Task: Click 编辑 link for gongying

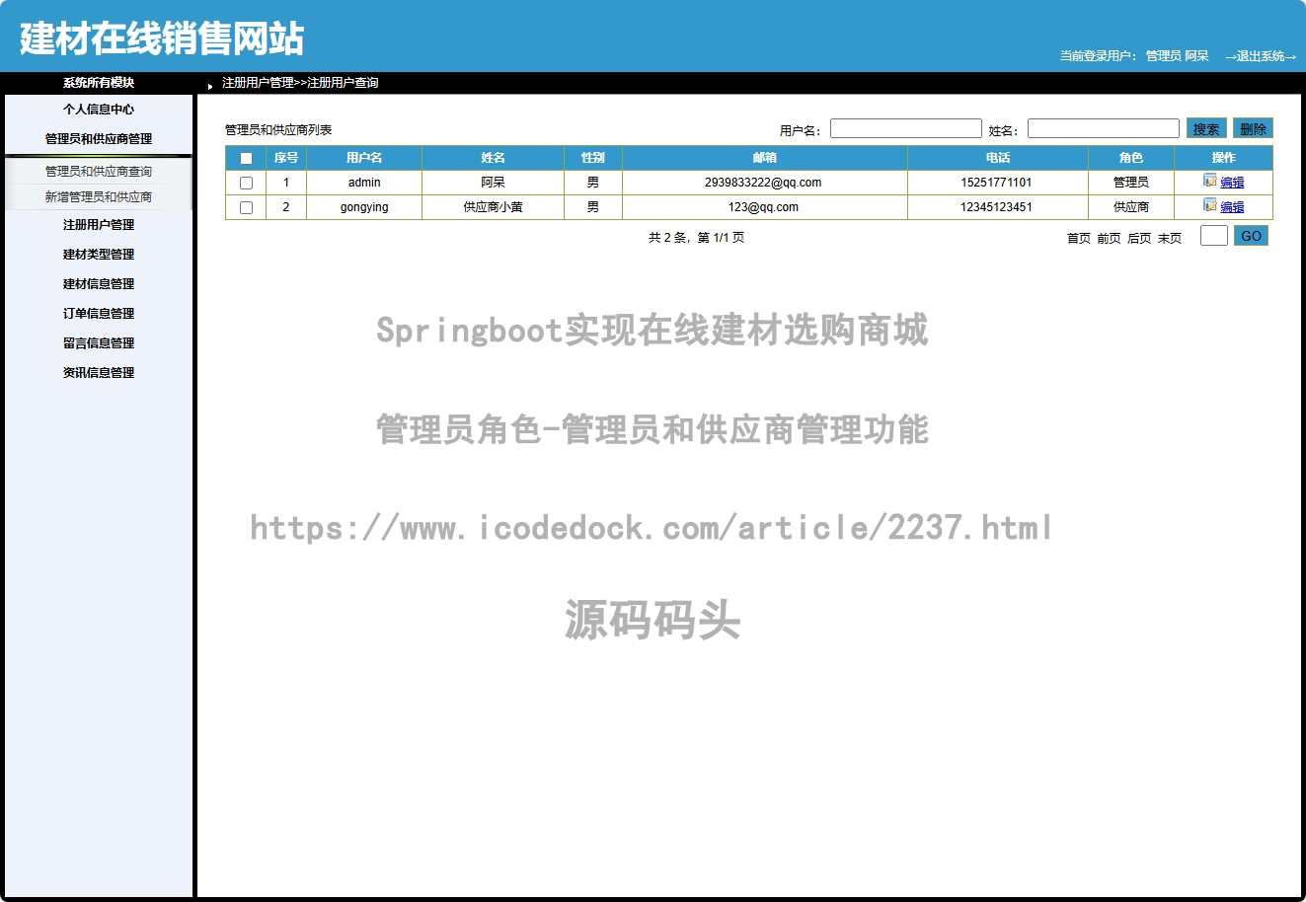Action: [x=1232, y=207]
